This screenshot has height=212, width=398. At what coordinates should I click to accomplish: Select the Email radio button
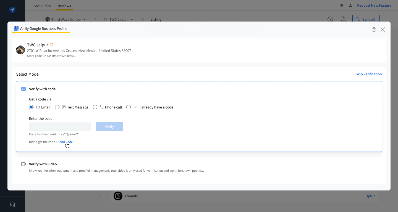pos(31,107)
